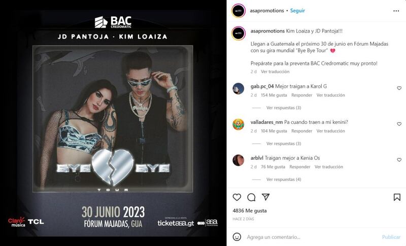
Task: Like arblvl's comment about Kenia Os
Action: [399, 160]
